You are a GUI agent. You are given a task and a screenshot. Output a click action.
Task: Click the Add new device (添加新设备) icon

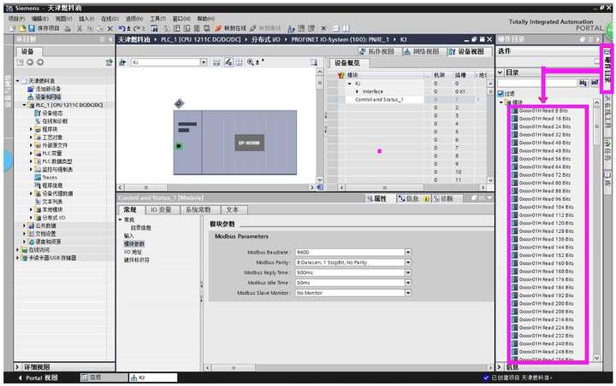31,89
